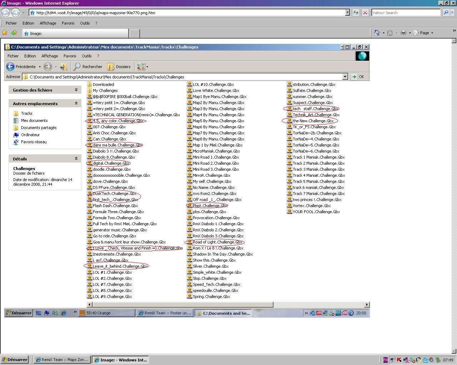Click the Yahoo search magnifier button
This screenshot has height=365, width=457.
point(446,12)
